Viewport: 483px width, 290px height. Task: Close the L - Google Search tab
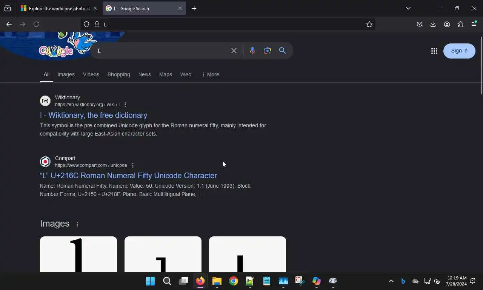(180, 8)
